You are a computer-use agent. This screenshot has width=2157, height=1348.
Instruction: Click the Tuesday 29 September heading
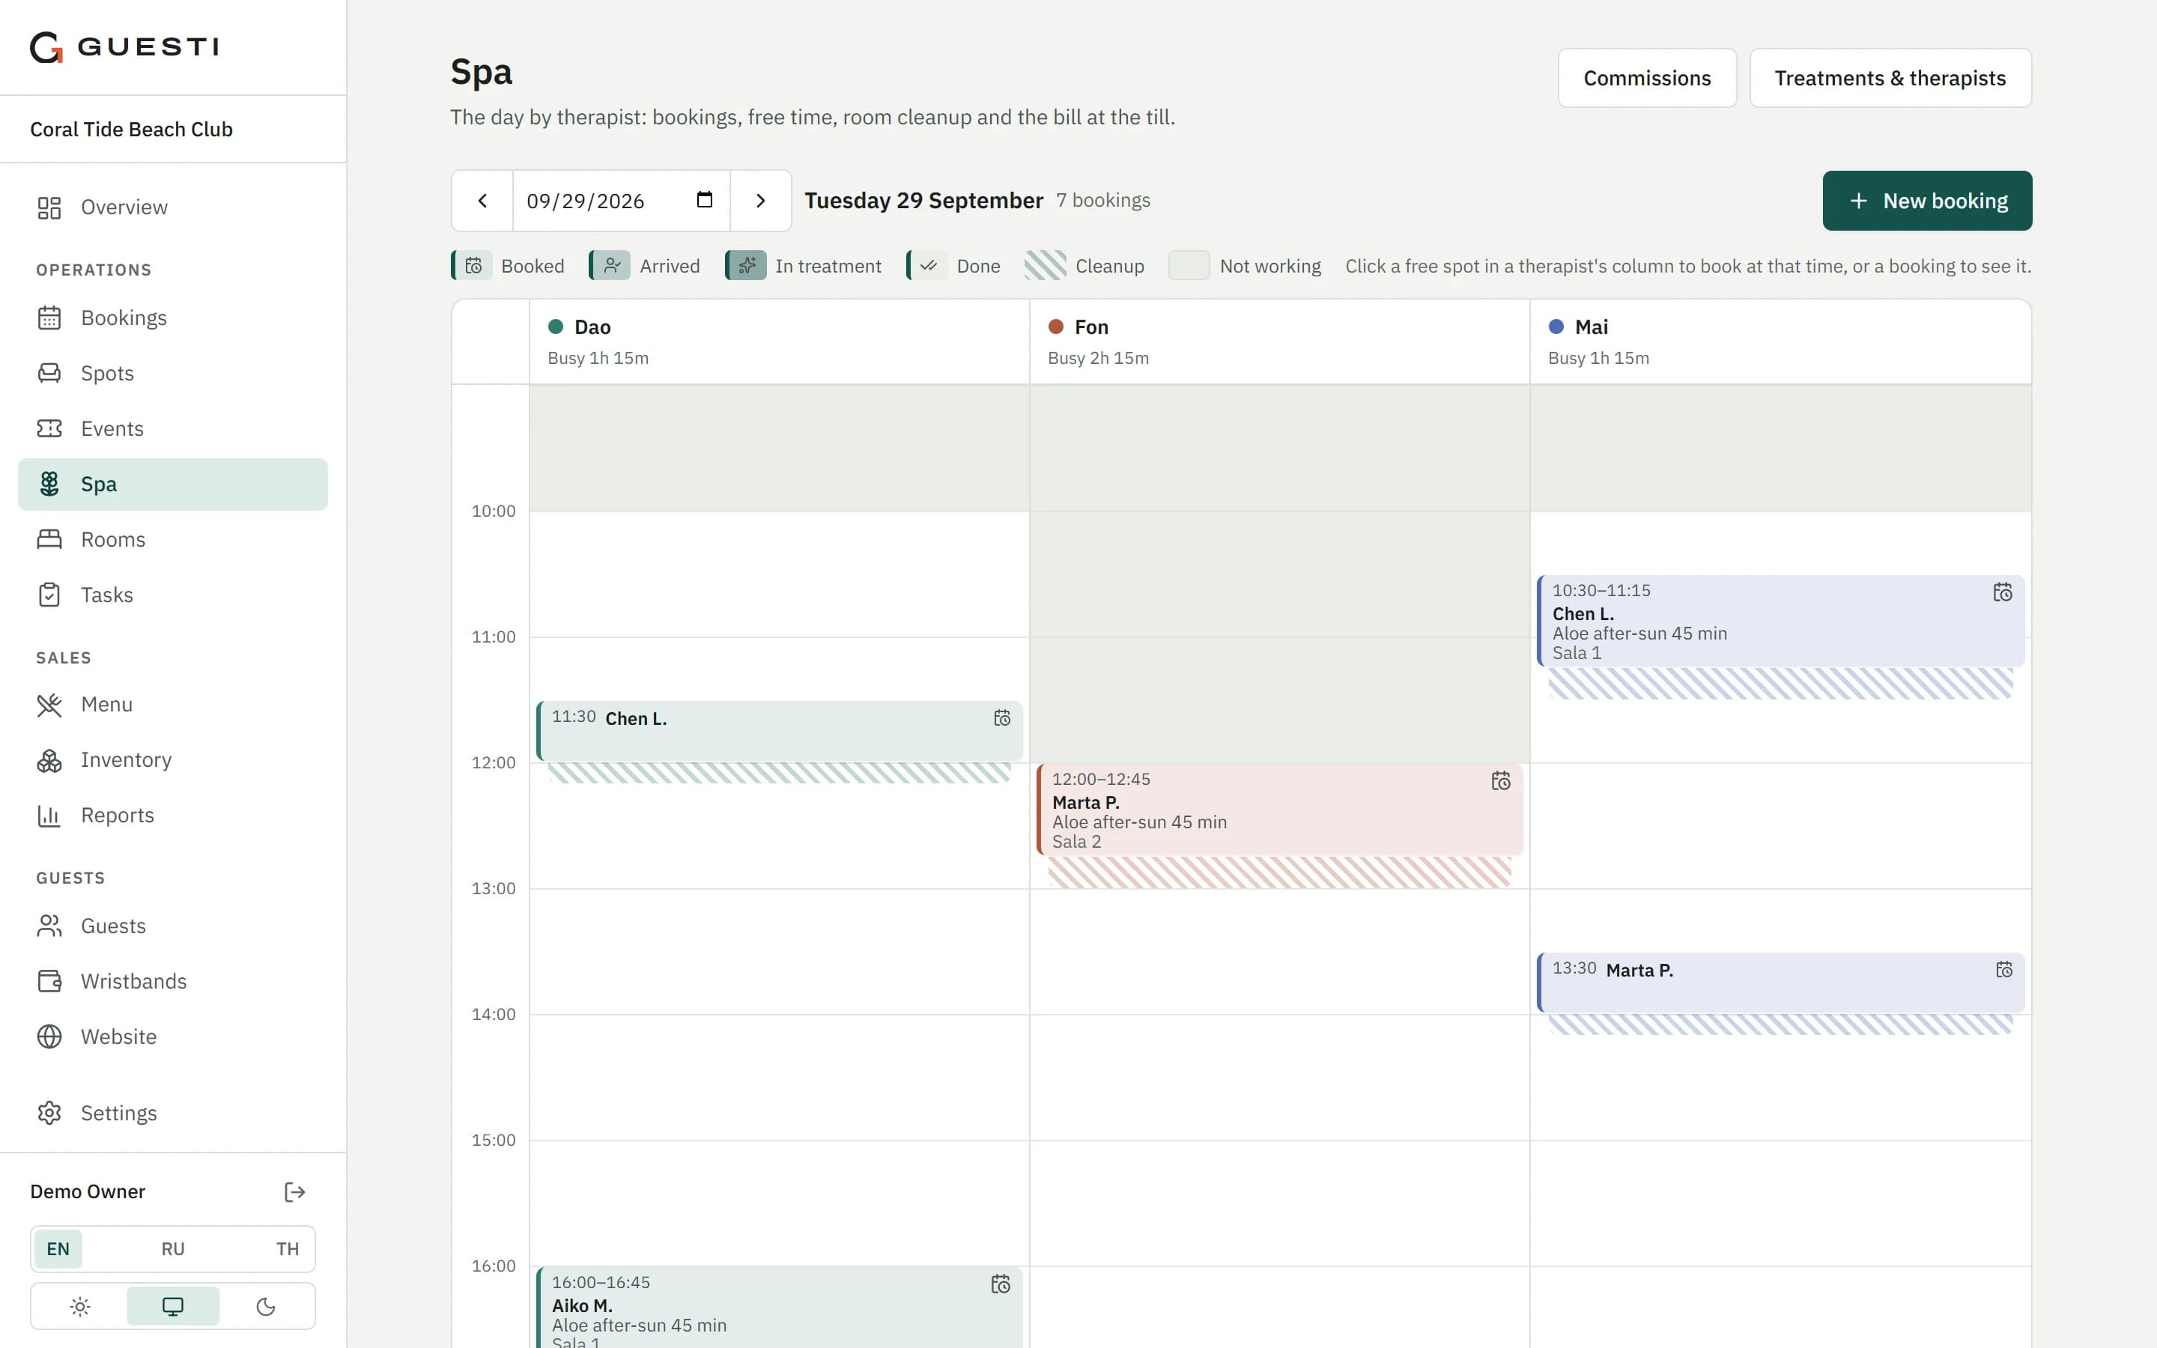[x=923, y=201]
